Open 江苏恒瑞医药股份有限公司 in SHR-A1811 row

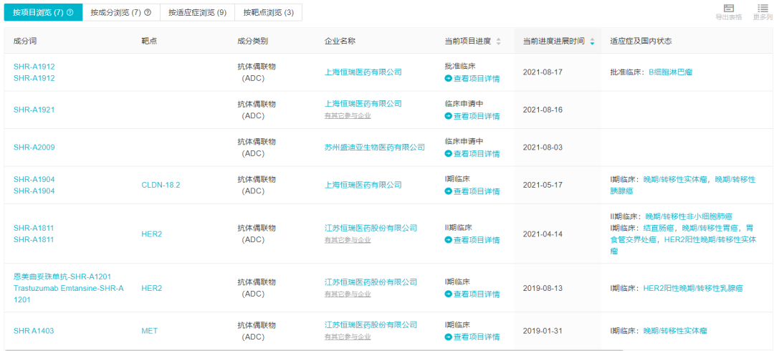click(x=371, y=228)
